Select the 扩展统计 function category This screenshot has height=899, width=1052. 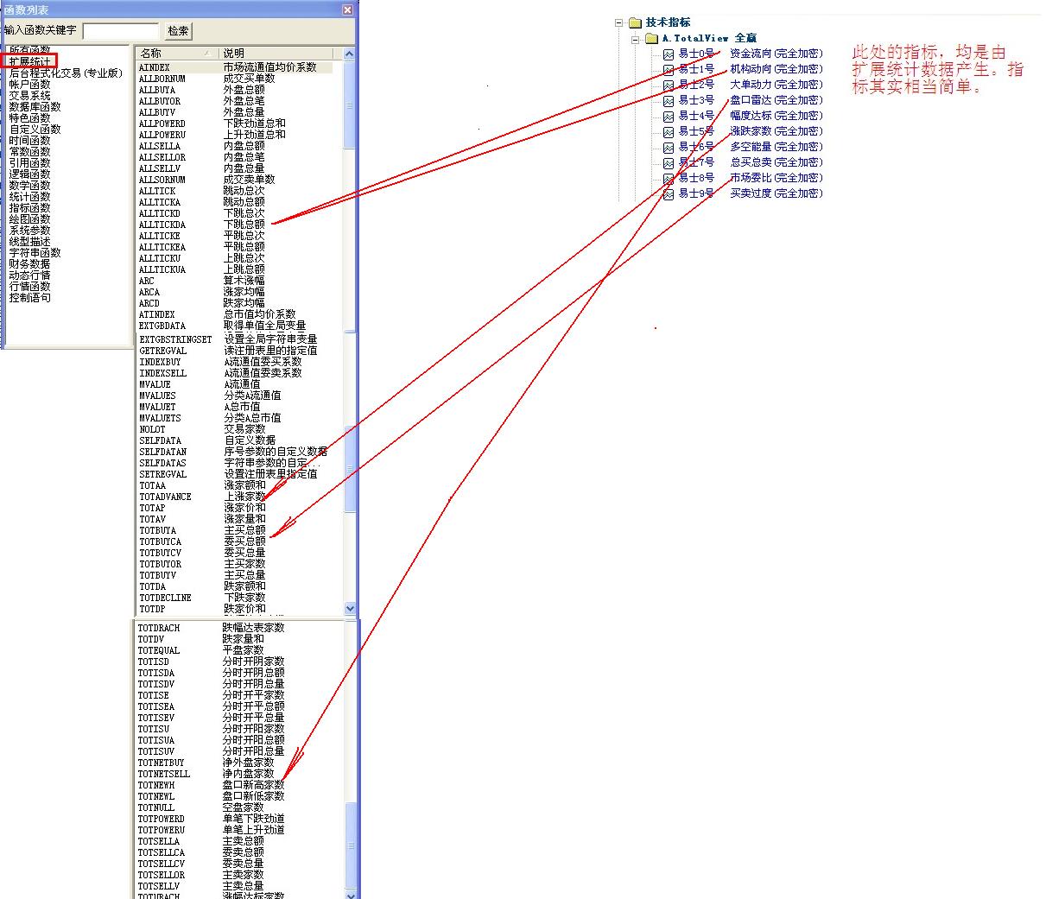tap(30, 61)
